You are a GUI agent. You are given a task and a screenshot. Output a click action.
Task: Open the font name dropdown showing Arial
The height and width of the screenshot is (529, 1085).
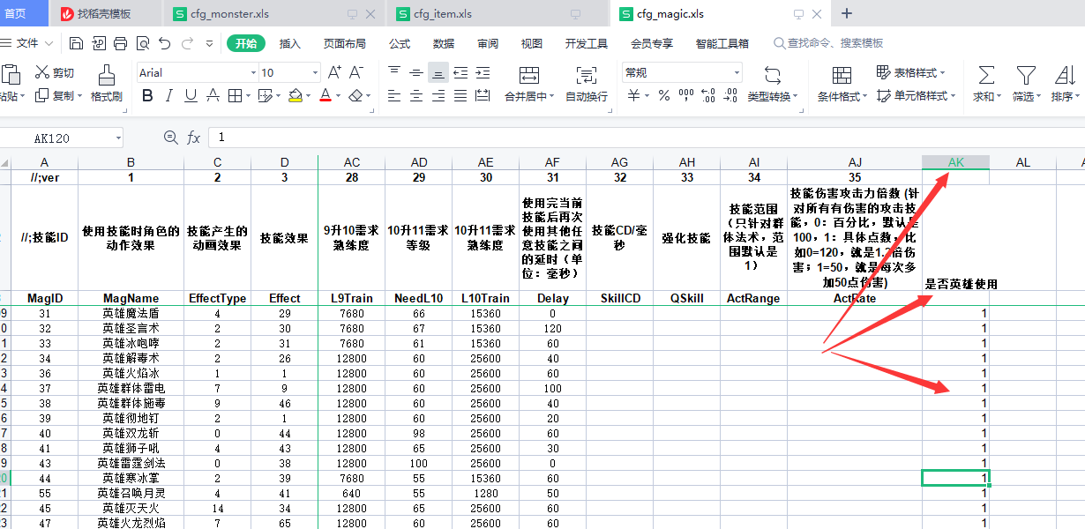(x=253, y=73)
